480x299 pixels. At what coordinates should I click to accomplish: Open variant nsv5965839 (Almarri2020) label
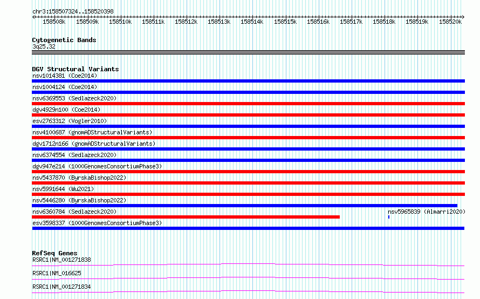tap(427, 212)
